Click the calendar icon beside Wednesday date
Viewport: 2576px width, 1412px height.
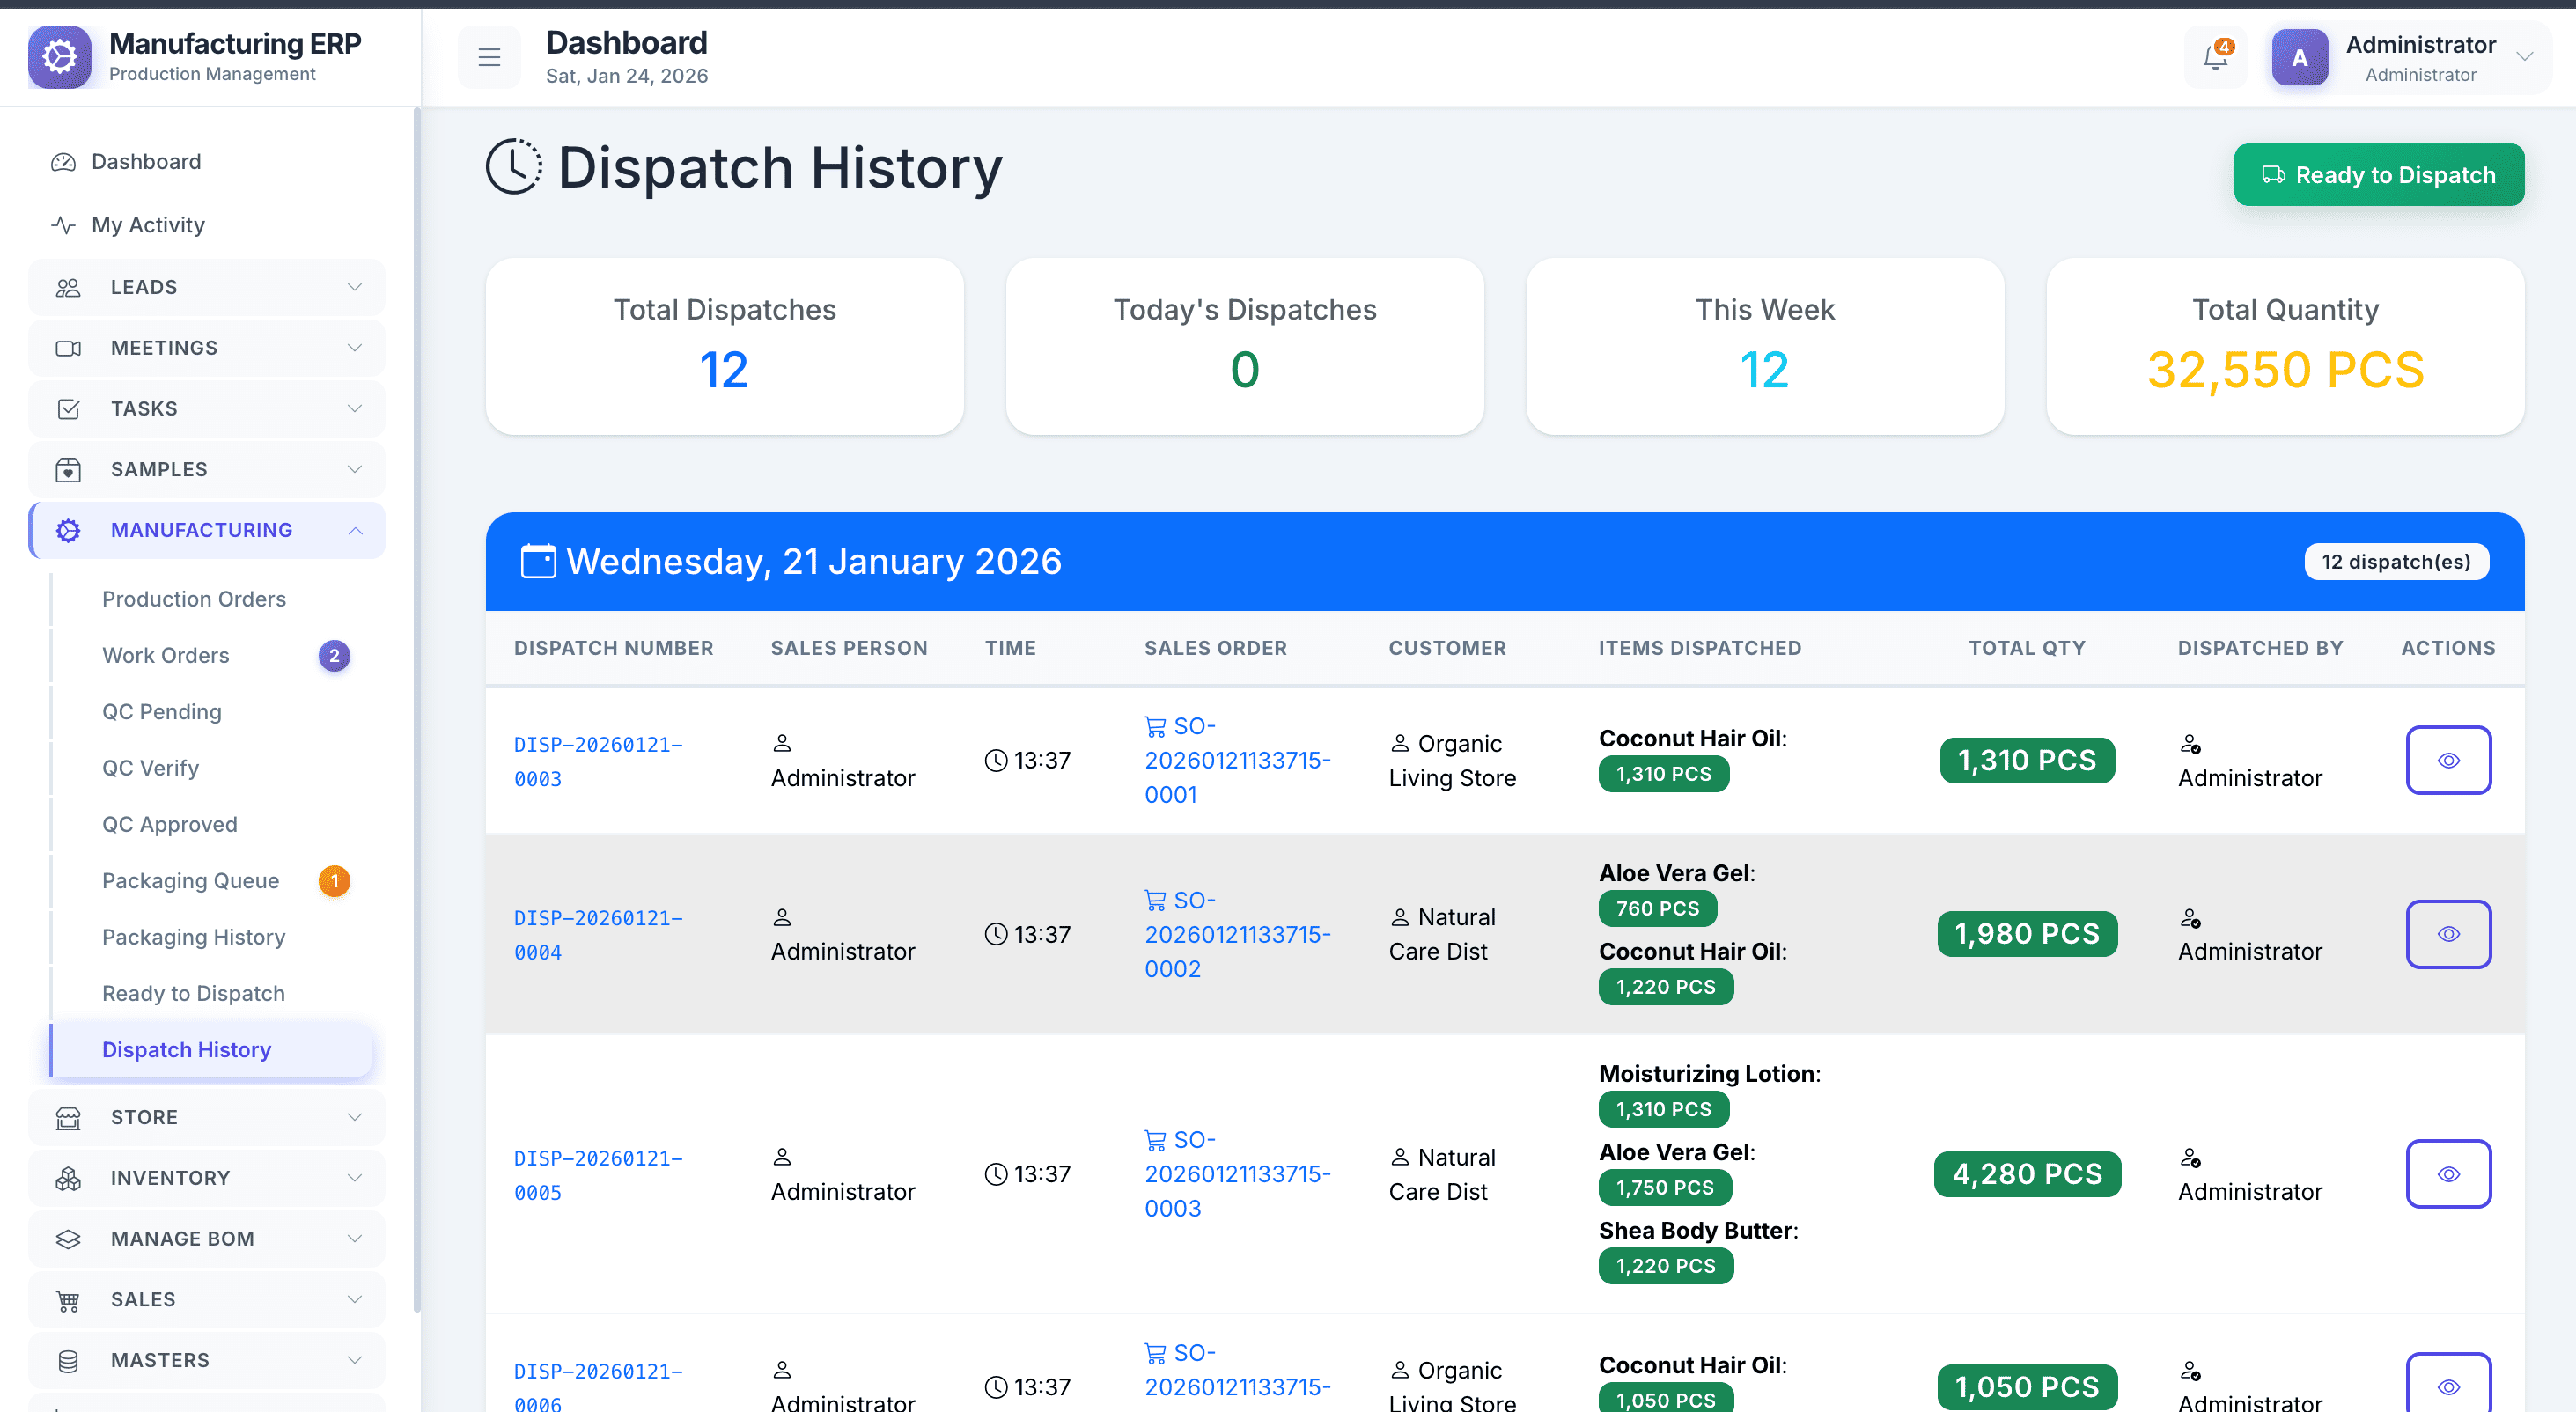(538, 562)
